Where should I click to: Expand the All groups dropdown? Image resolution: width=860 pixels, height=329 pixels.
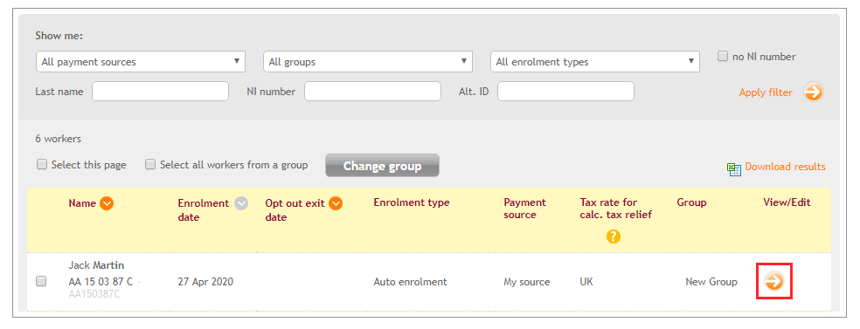pyautogui.click(x=367, y=62)
